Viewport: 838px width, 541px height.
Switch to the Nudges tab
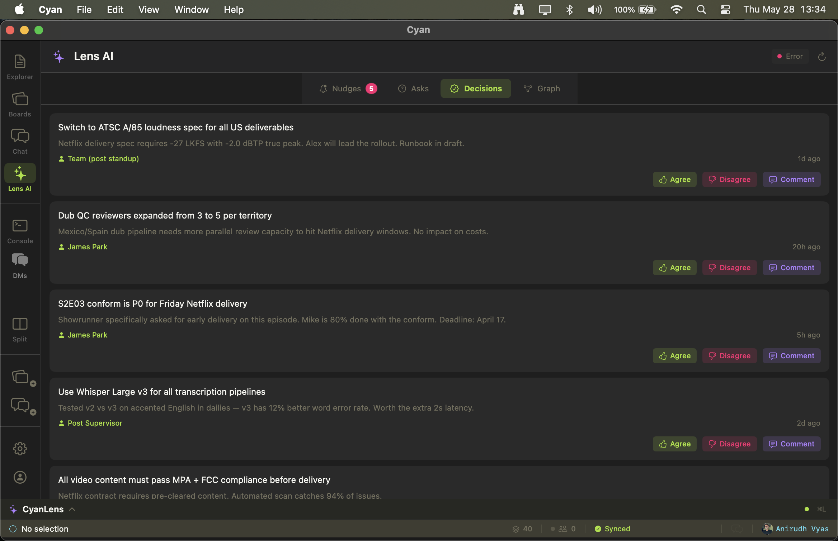348,88
